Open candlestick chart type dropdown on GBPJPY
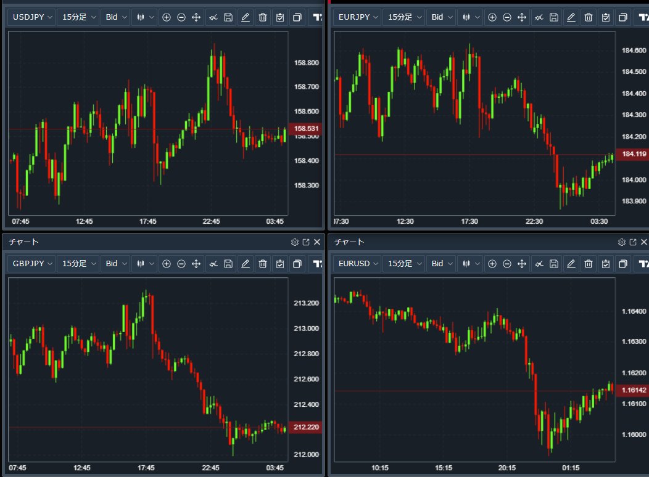 click(x=145, y=264)
